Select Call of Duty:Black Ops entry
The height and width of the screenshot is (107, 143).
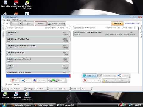click(x=38, y=53)
